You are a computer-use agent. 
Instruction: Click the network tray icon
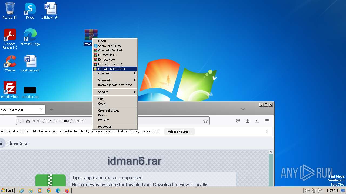(314, 190)
